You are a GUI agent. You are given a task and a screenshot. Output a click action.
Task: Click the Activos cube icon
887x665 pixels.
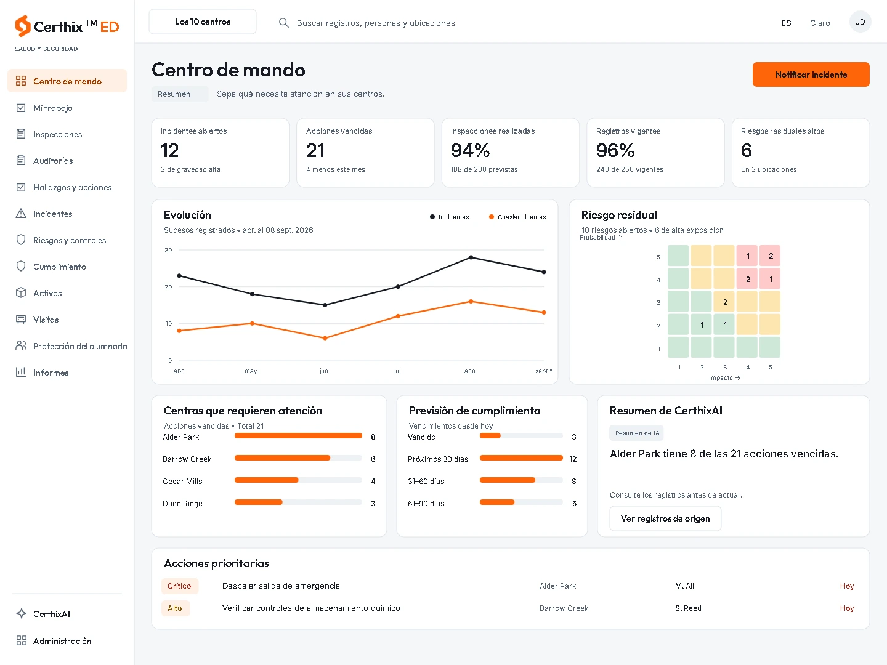(21, 293)
